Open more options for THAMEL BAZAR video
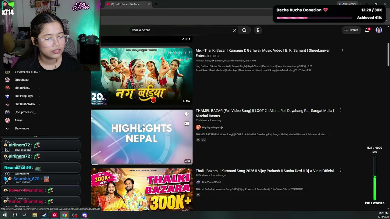Screen dimensions: 390x219 click(341, 110)
